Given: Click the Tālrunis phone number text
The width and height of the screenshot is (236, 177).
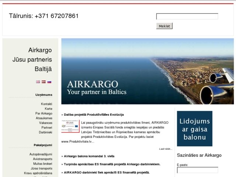Looking at the screenshot, I should point(44,16).
